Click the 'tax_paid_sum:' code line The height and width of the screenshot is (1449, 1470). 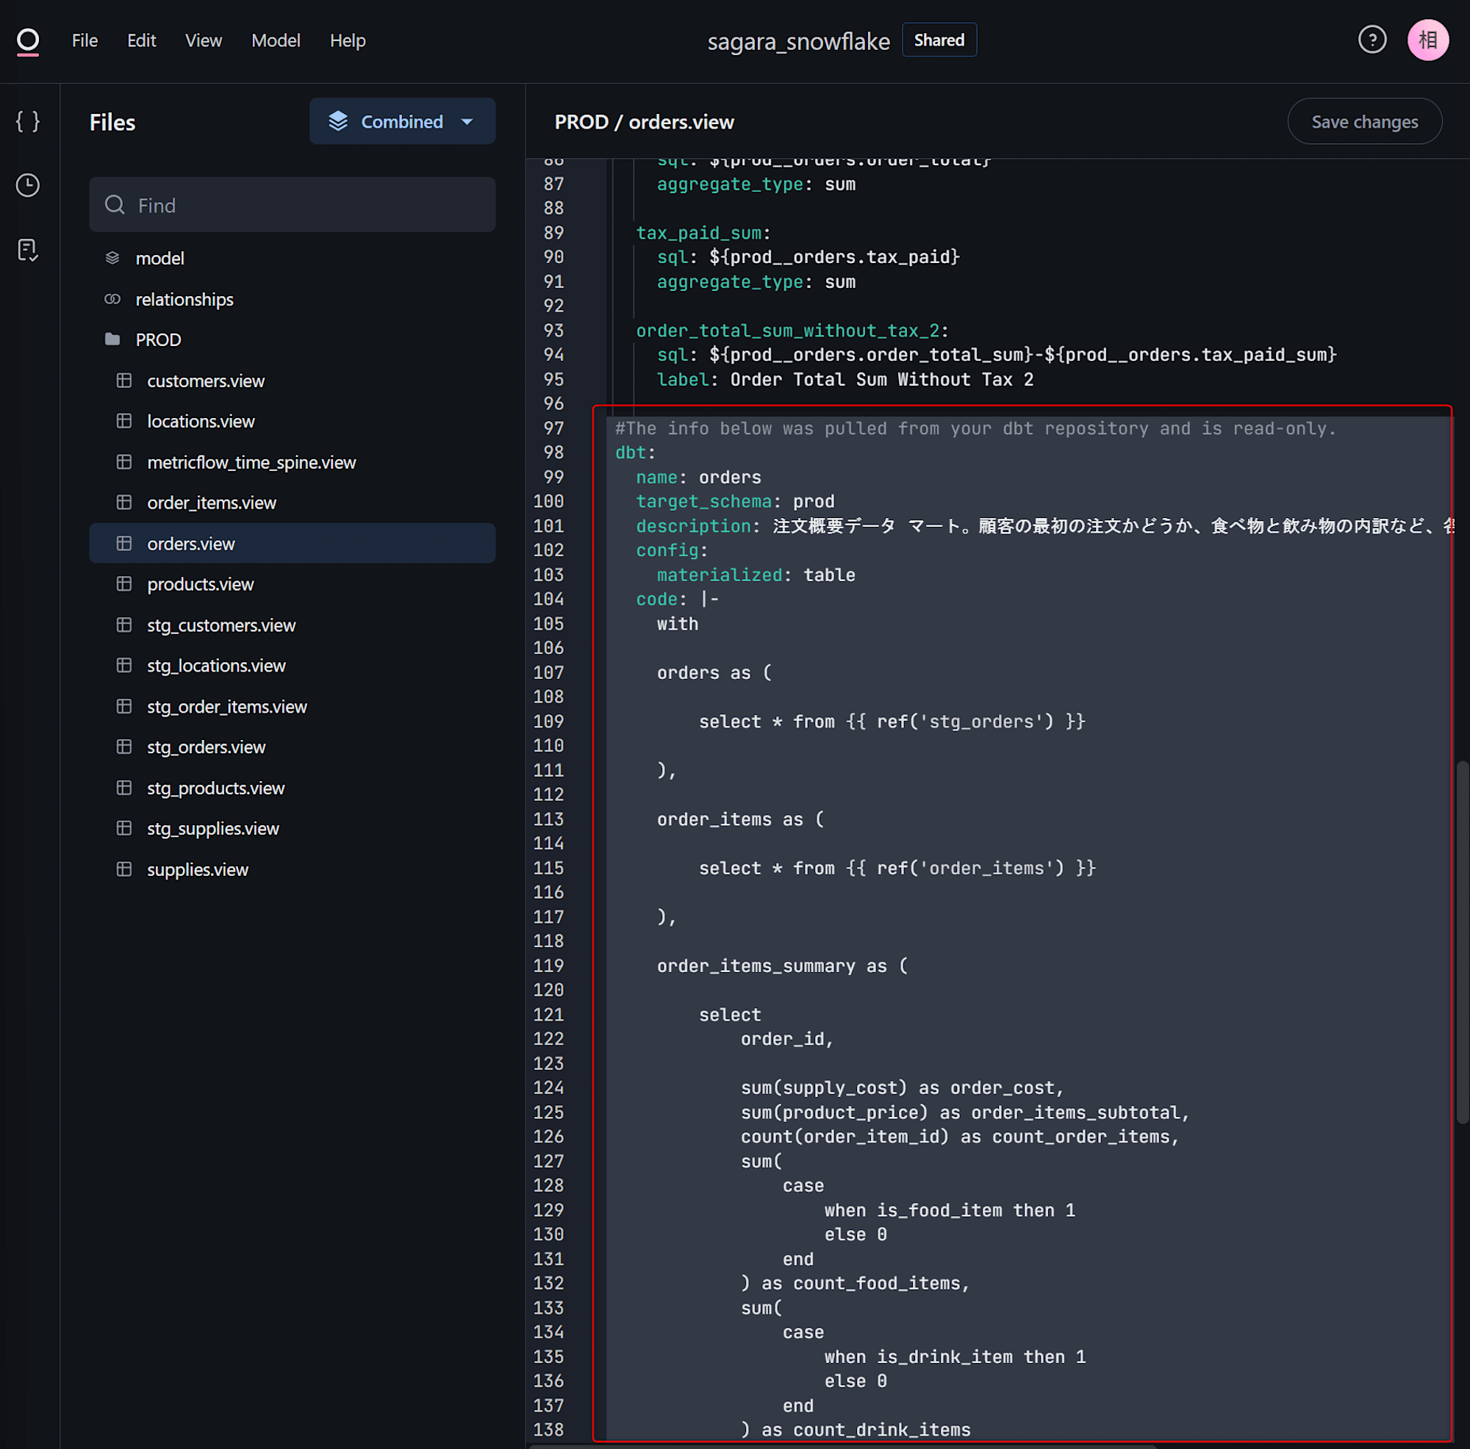point(703,233)
